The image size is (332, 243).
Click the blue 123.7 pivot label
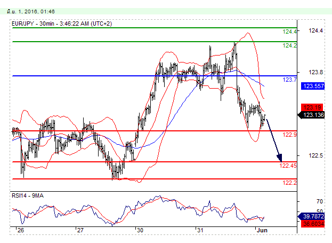pyautogui.click(x=289, y=80)
